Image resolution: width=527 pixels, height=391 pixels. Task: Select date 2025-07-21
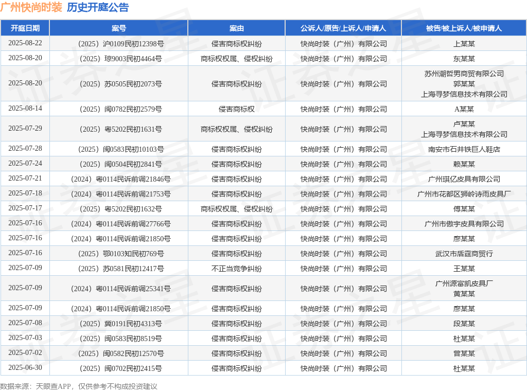pyautogui.click(x=25, y=179)
